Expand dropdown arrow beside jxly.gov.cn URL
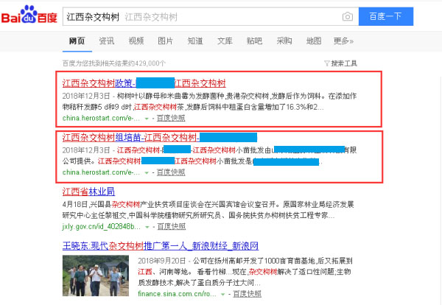 [x=147, y=227]
